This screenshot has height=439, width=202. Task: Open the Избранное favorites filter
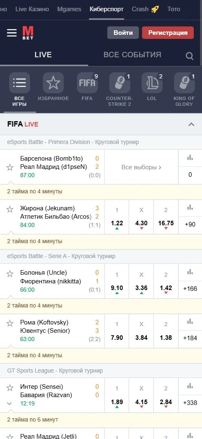coord(53,83)
